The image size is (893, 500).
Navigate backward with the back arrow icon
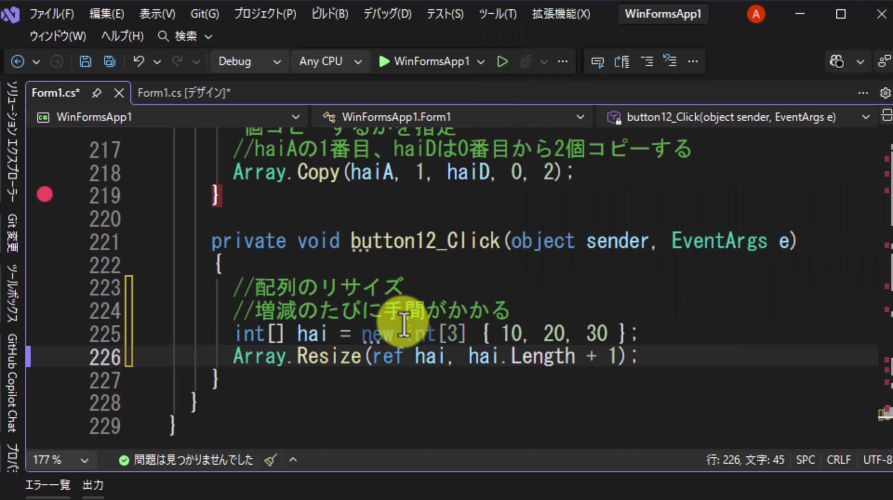(18, 61)
